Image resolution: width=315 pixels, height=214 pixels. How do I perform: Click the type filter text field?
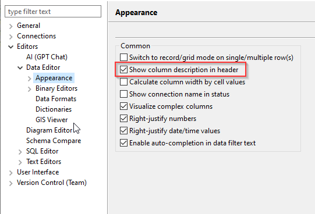coord(53,12)
